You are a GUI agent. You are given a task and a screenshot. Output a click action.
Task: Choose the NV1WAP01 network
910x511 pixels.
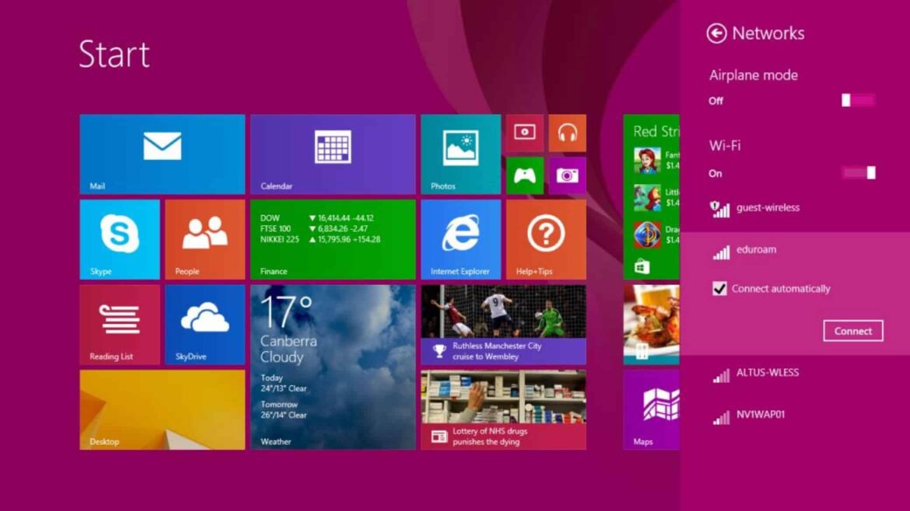pyautogui.click(x=761, y=415)
